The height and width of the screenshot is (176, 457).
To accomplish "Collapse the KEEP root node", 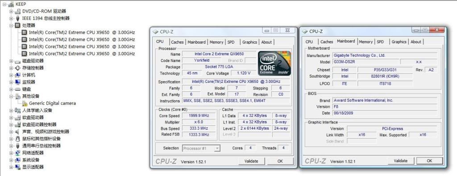I will (x=4, y=4).
